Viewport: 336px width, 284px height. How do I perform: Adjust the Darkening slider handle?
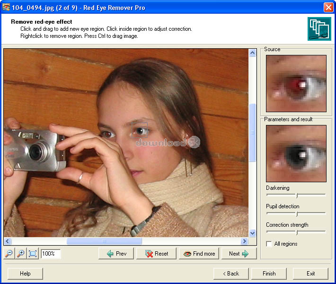click(x=297, y=195)
